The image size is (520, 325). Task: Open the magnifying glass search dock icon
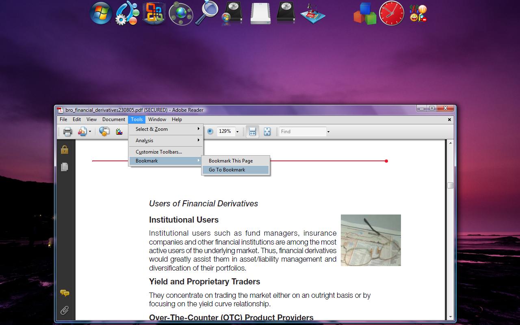click(207, 13)
